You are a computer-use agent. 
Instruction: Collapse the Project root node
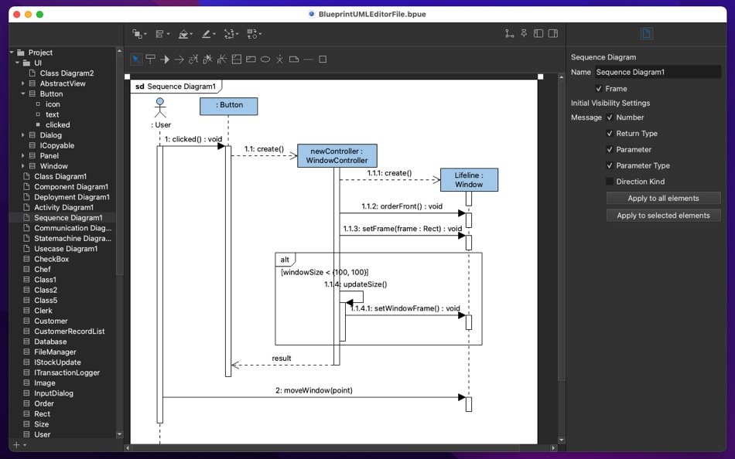12,53
